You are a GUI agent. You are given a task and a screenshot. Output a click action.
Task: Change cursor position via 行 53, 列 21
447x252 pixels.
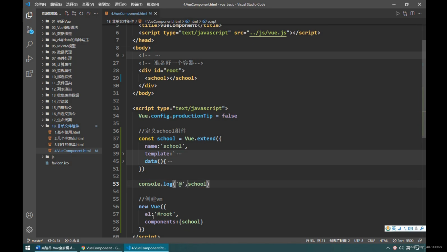coord(315,241)
